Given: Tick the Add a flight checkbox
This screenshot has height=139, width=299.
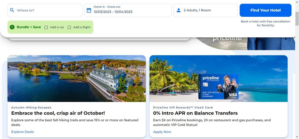Looking at the screenshot, I should (x=69, y=27).
